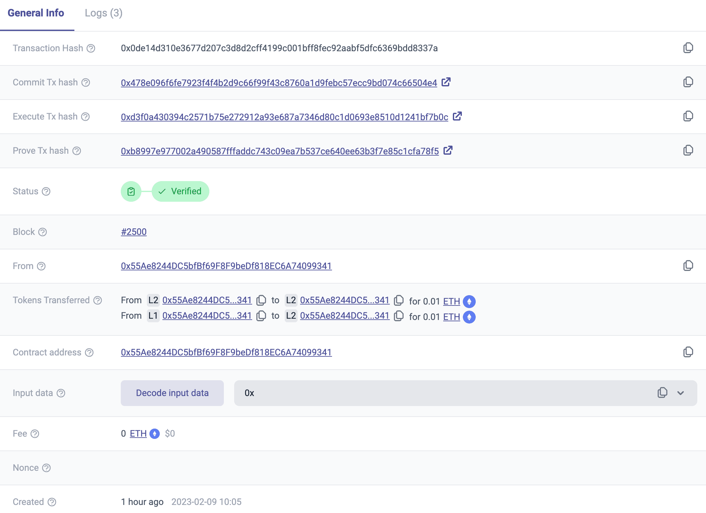Open Prove Tx hash external link icon
Image resolution: width=706 pixels, height=513 pixels.
pyautogui.click(x=448, y=150)
